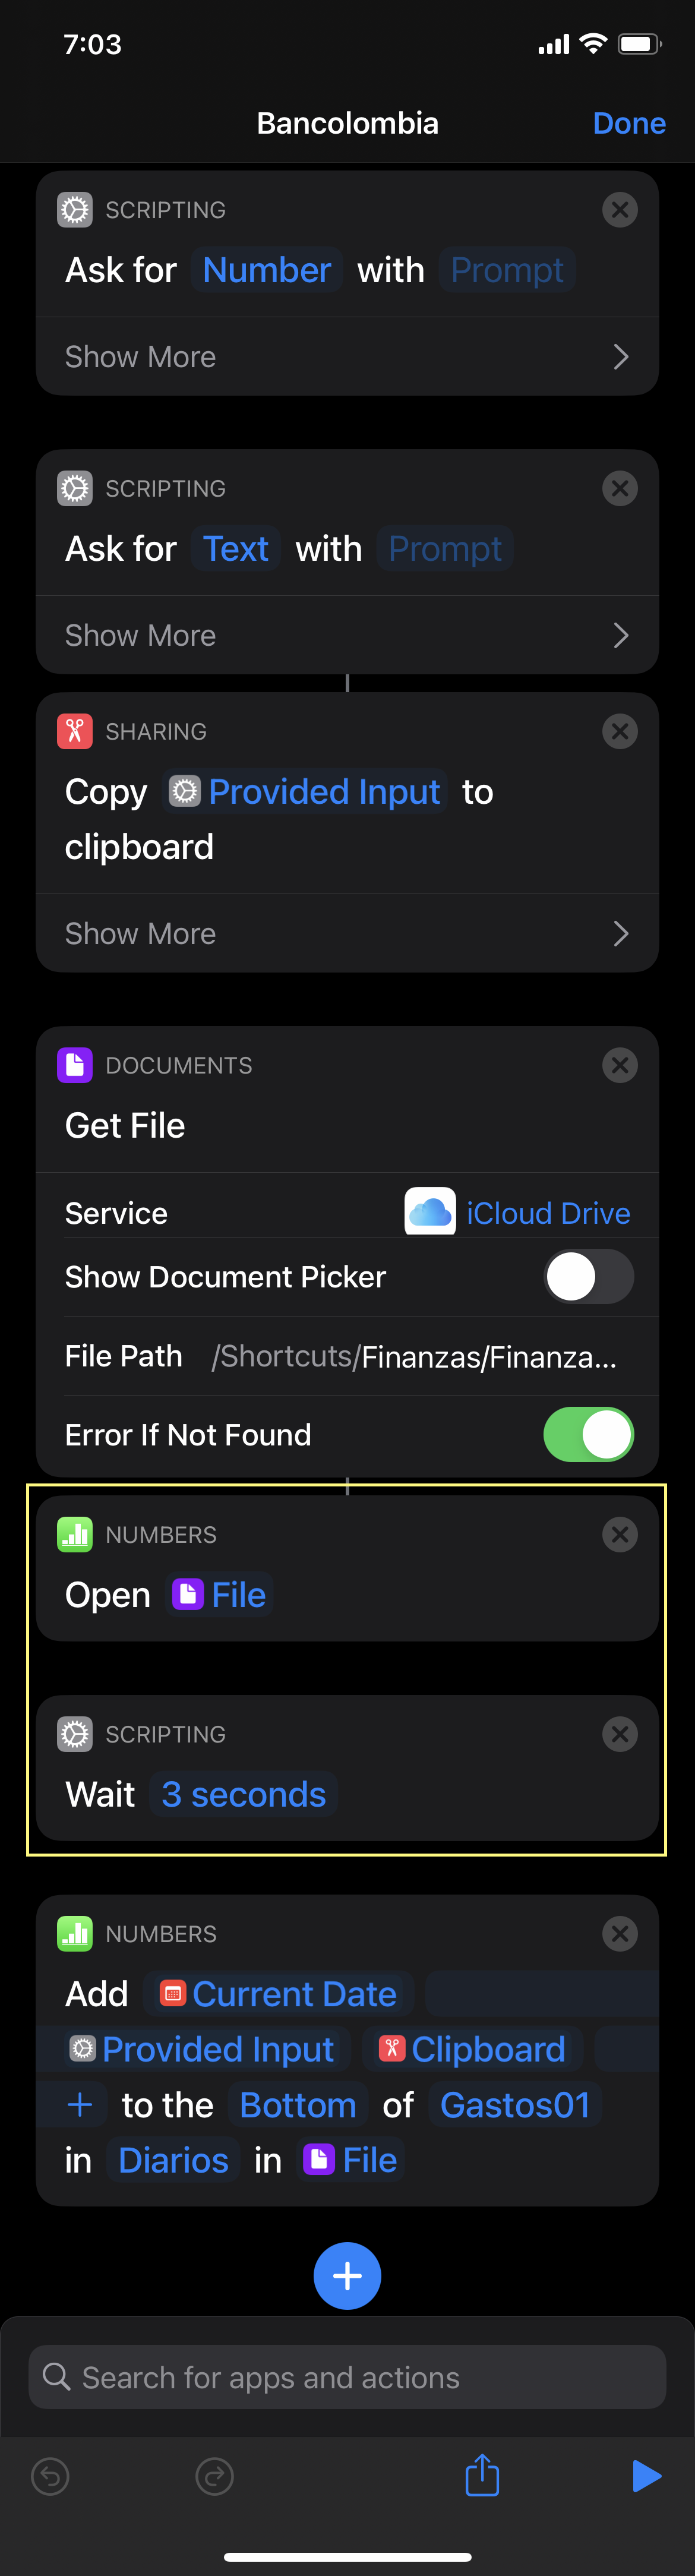695x2576 pixels.
Task: Tap the redo arrow icon
Action: (214, 2476)
